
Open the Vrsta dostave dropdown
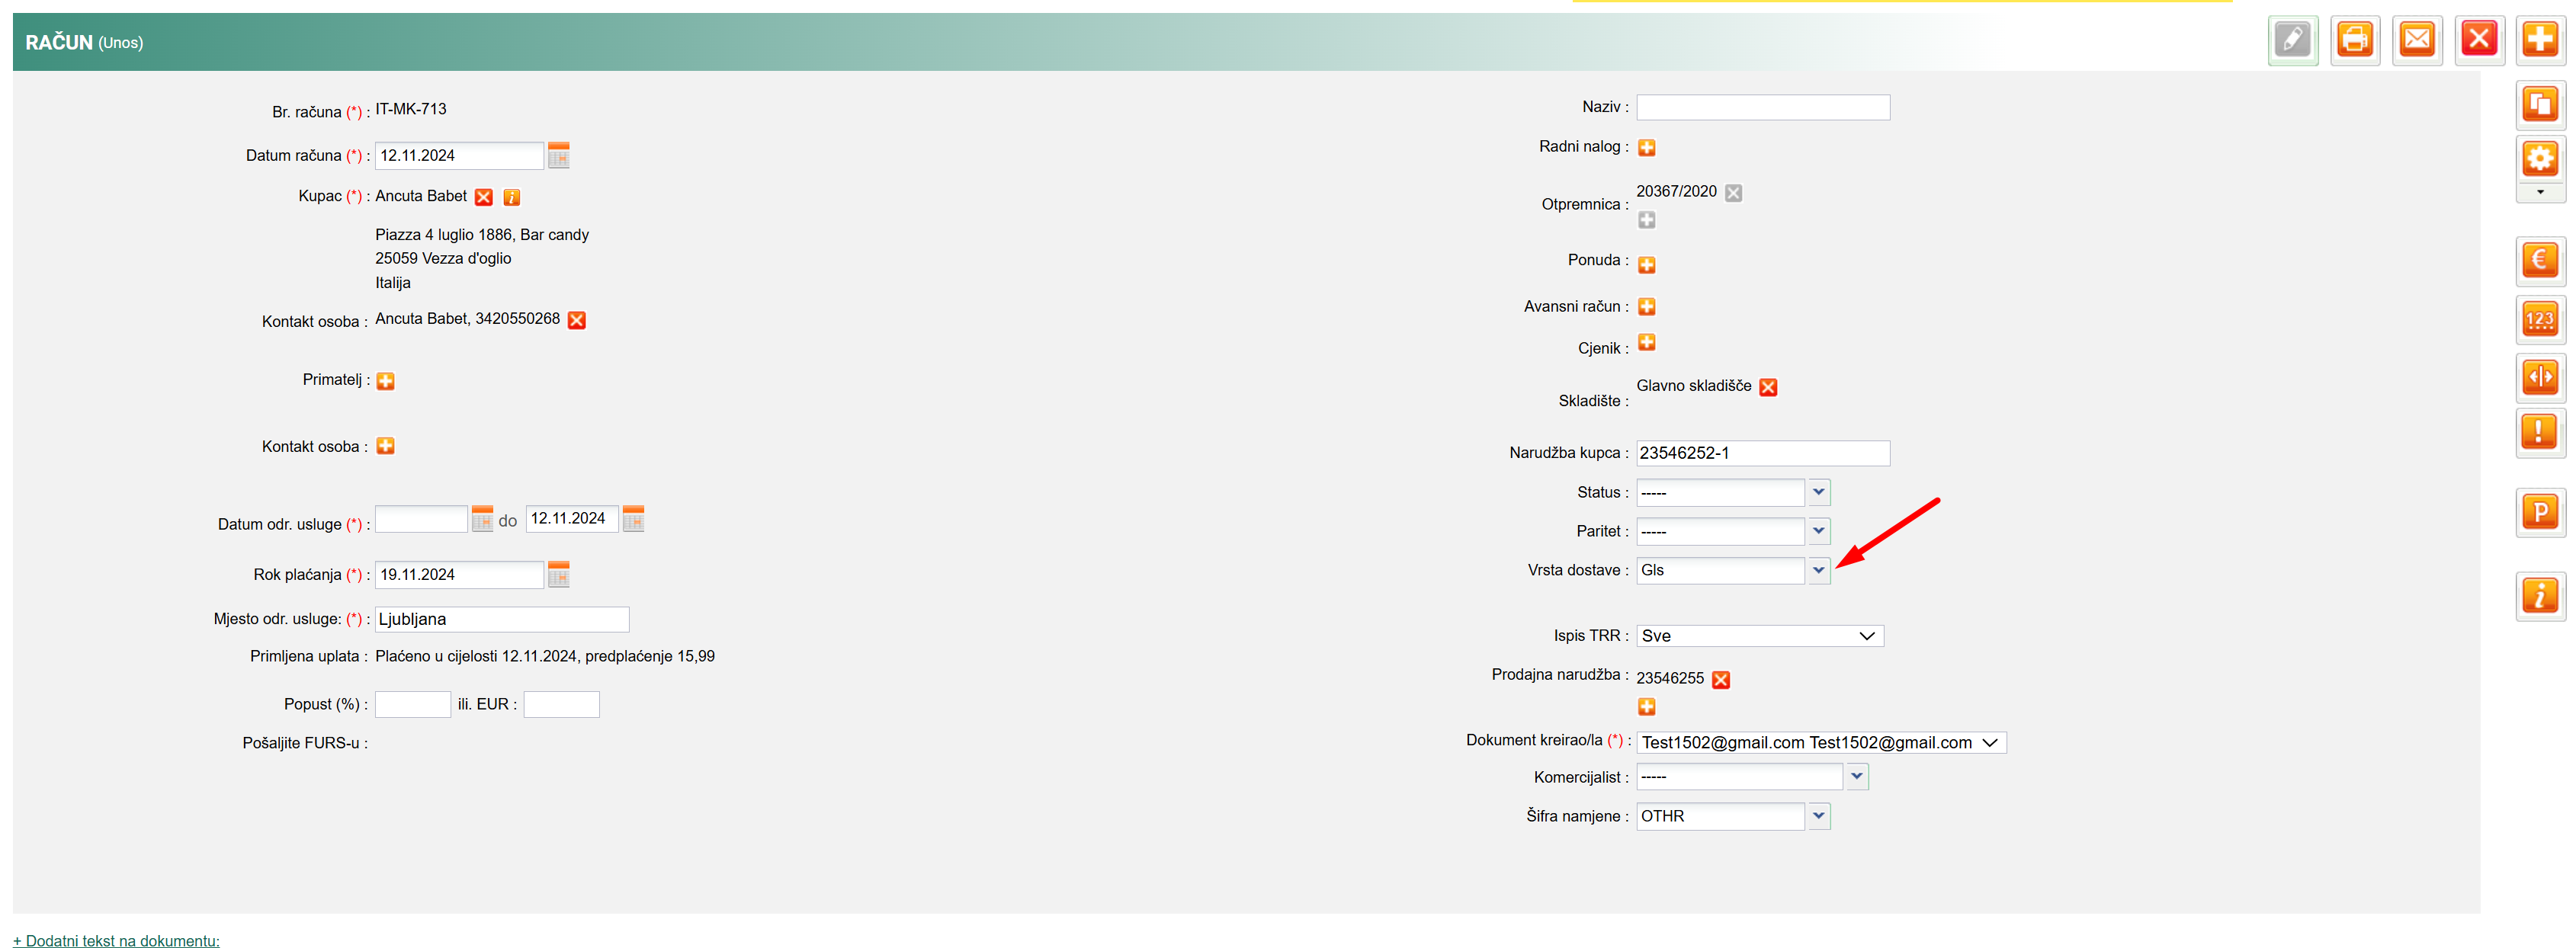click(1818, 570)
